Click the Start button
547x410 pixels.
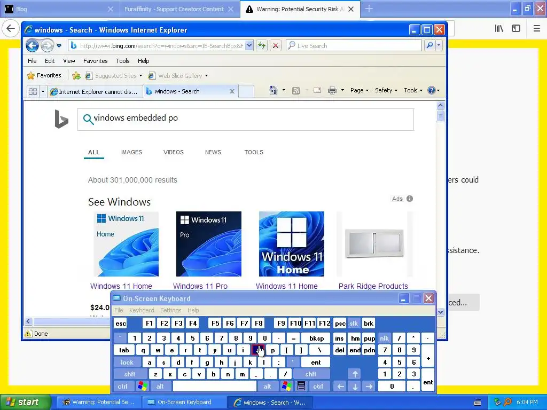point(25,402)
